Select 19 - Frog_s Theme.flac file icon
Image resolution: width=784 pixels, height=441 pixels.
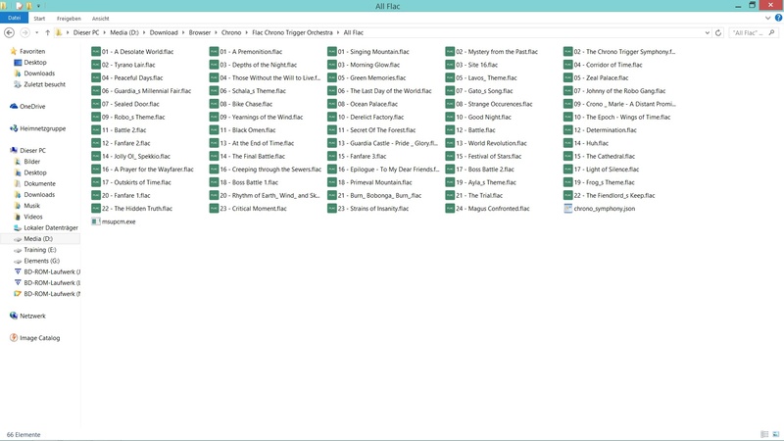[568, 182]
